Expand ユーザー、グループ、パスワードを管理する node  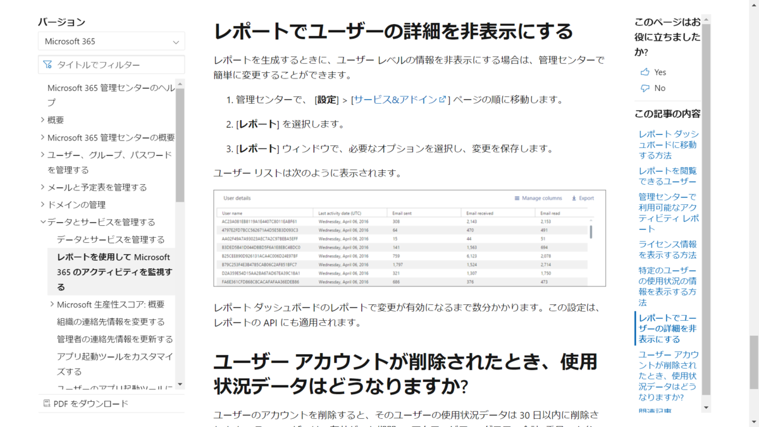tap(42, 154)
